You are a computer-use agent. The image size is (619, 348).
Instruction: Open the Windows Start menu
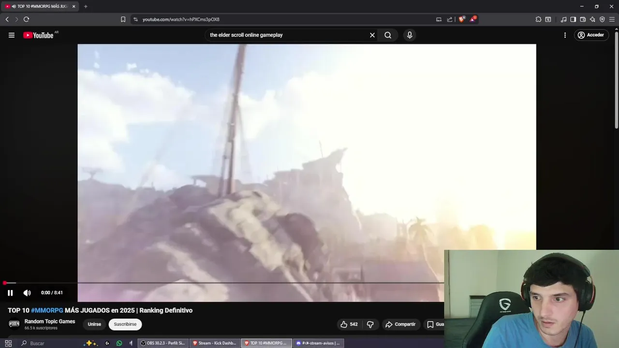click(8, 343)
